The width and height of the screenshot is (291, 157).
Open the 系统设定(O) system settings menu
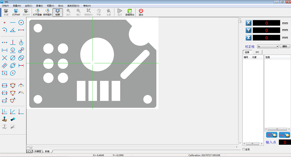[x=73, y=6]
